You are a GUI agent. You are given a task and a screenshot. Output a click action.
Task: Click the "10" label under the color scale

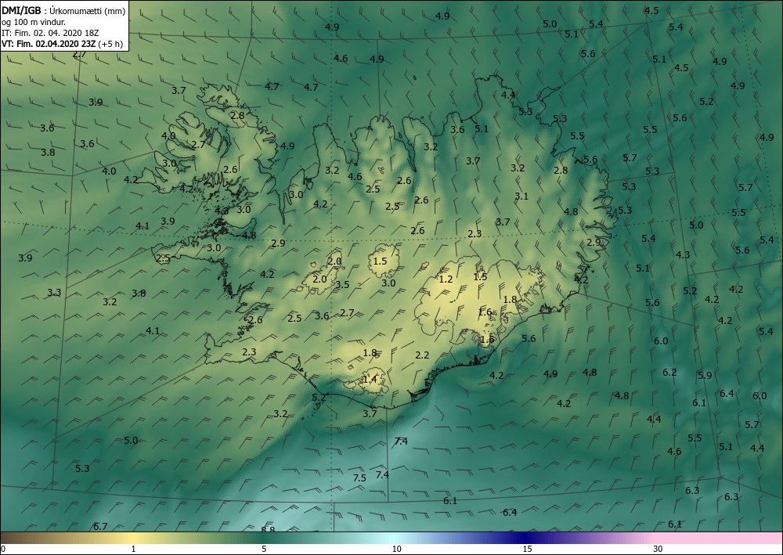point(396,549)
